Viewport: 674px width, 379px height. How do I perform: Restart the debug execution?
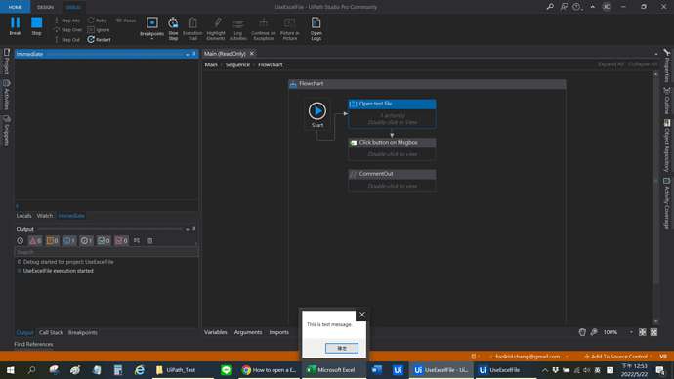tap(99, 40)
